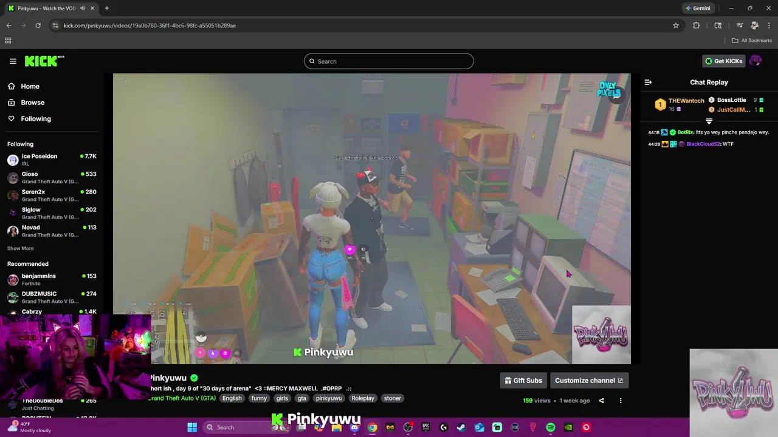Image resolution: width=778 pixels, height=437 pixels.
Task: Click the KICK logo
Action: click(x=44, y=61)
